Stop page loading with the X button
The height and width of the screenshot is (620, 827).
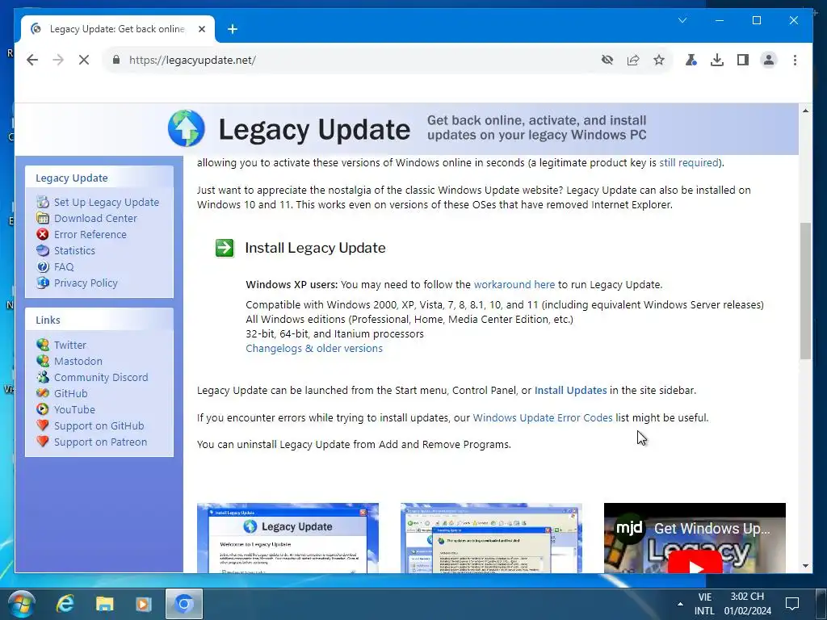(84, 60)
